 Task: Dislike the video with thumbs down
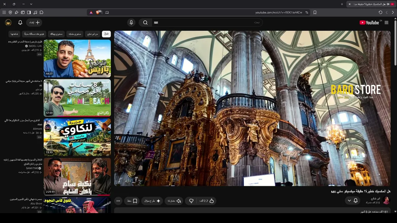click(191, 201)
